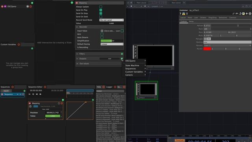Open the Logger tab

point(109,87)
